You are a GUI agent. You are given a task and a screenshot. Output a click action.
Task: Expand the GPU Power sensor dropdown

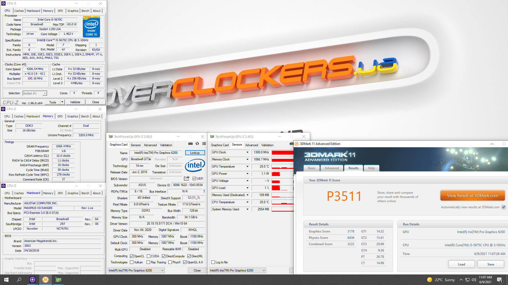point(247,174)
